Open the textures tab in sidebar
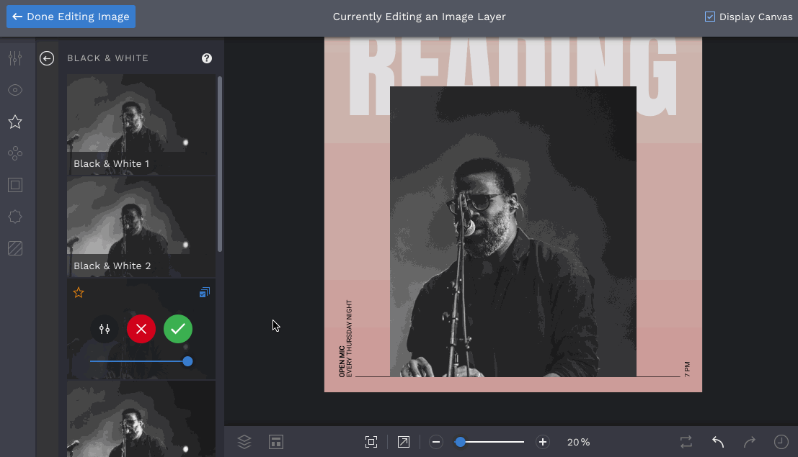This screenshot has height=457, width=798. pyautogui.click(x=15, y=248)
